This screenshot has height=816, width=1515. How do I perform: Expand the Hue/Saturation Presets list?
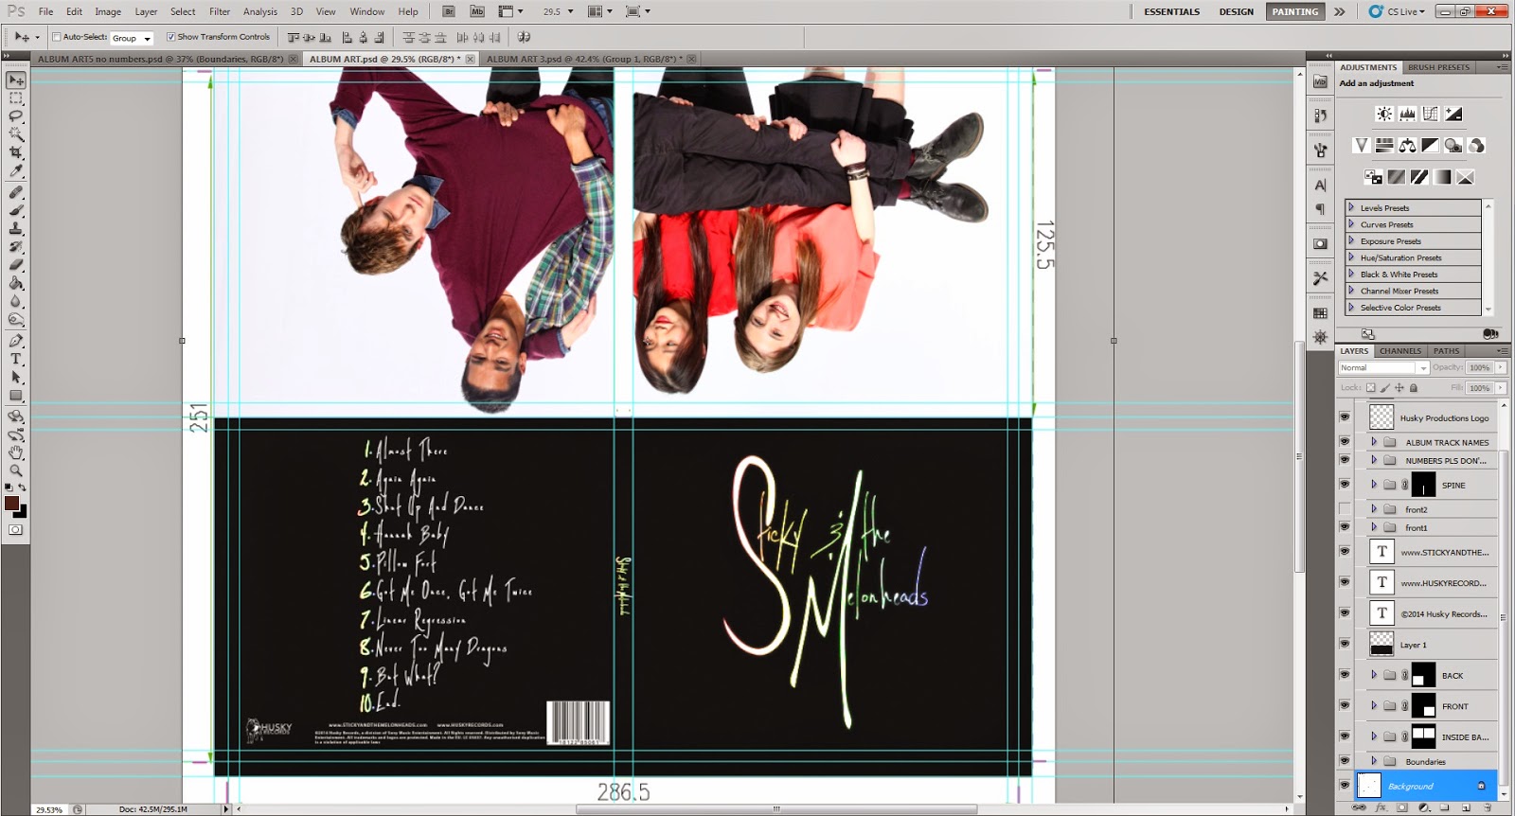pyautogui.click(x=1351, y=257)
